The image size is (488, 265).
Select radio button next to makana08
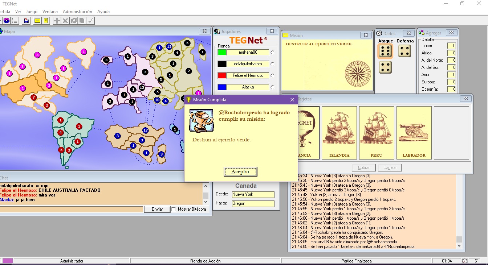tap(273, 52)
